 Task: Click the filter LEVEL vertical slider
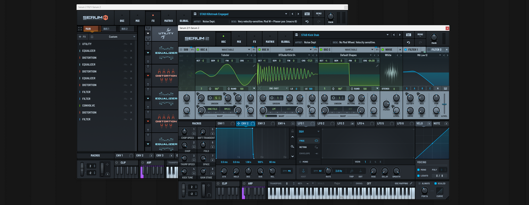coord(444,103)
